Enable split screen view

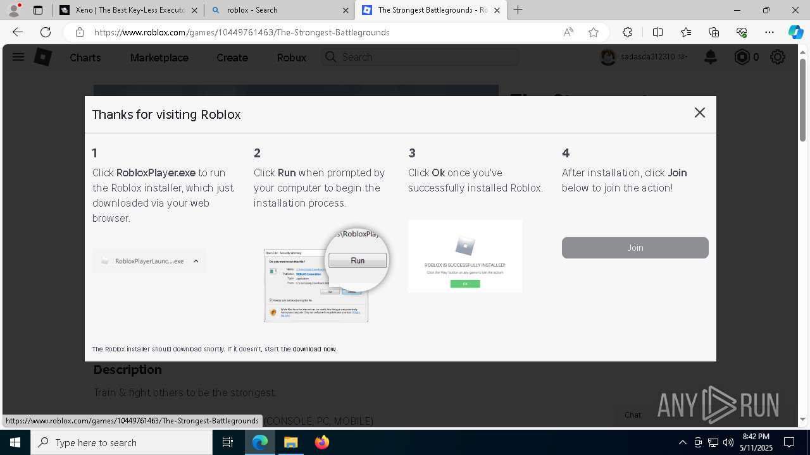(657, 32)
